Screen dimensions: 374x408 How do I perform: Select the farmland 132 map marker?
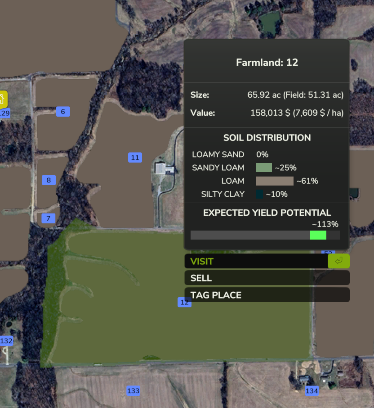click(x=6, y=341)
